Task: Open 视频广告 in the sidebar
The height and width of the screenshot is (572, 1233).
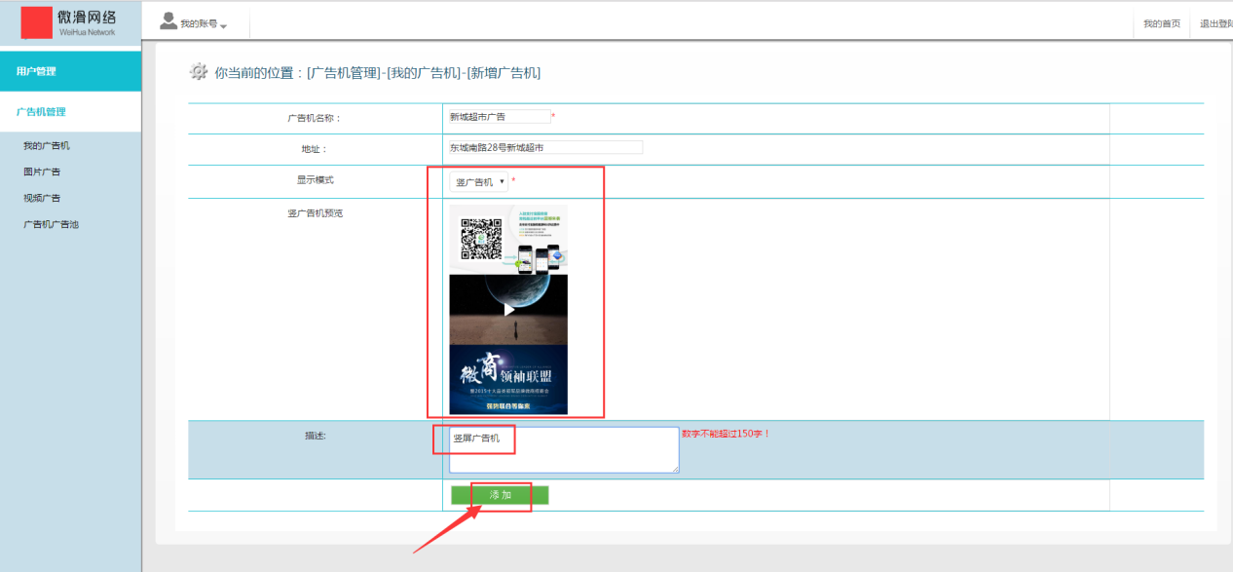Action: (x=42, y=198)
